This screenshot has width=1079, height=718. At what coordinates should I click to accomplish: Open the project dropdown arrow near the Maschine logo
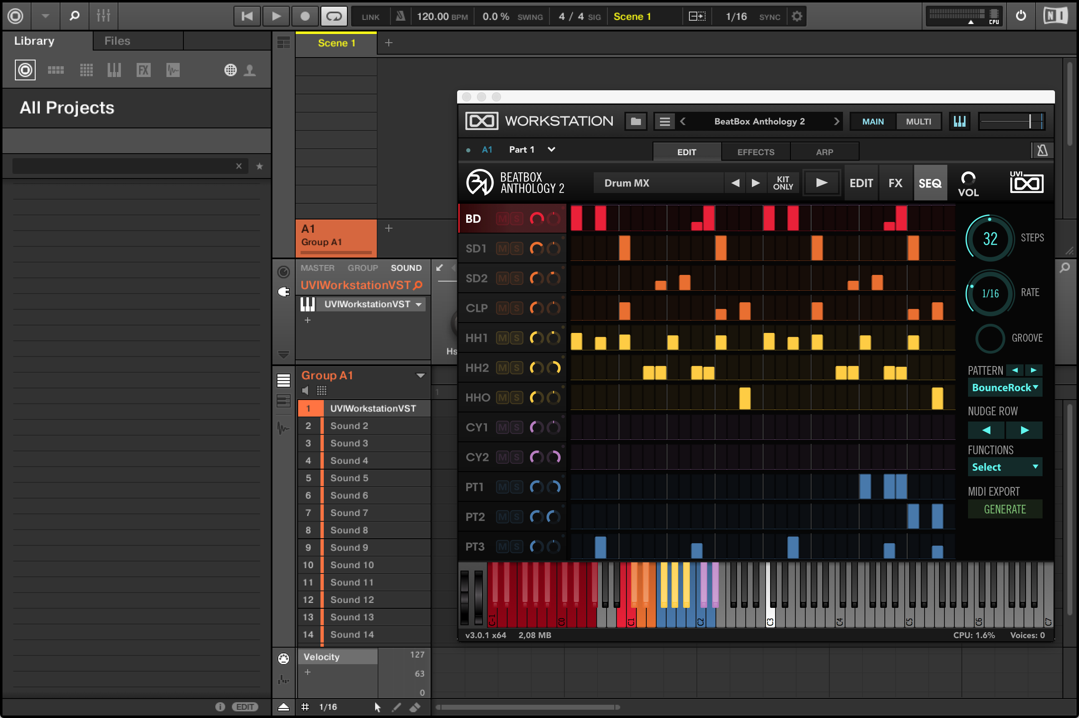pyautogui.click(x=45, y=16)
